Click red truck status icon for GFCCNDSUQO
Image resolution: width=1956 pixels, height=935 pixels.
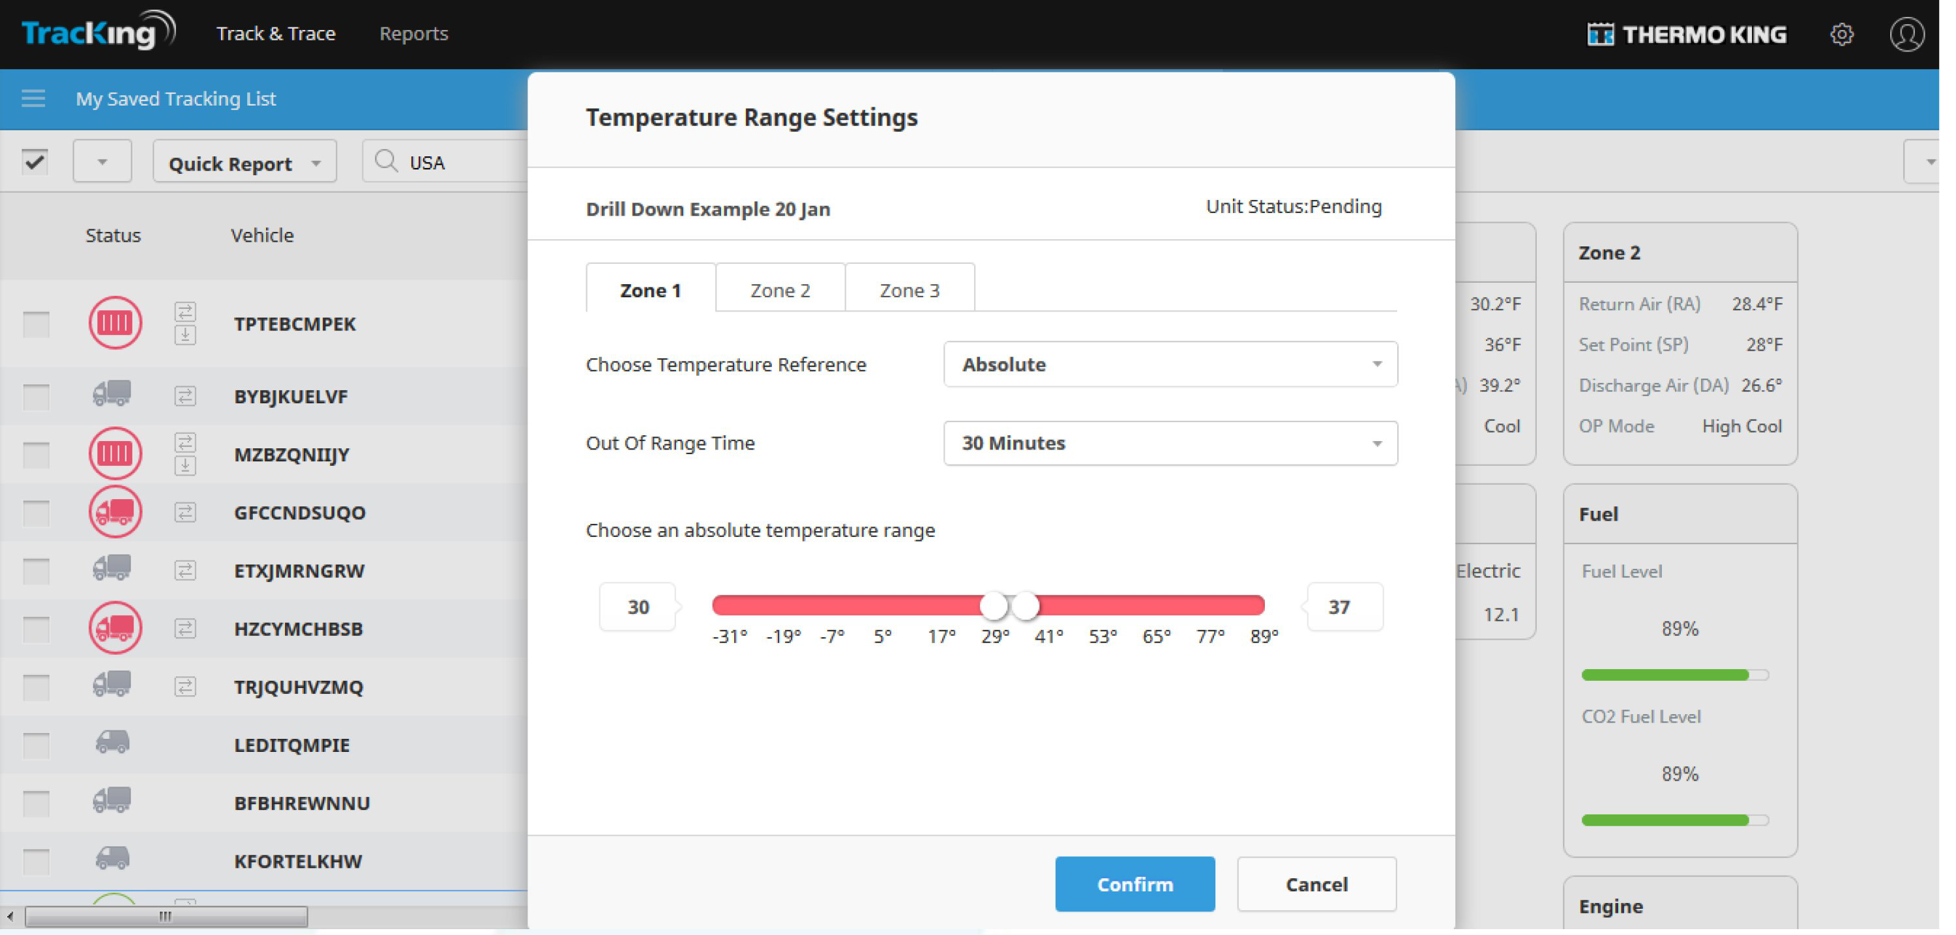[x=115, y=512]
